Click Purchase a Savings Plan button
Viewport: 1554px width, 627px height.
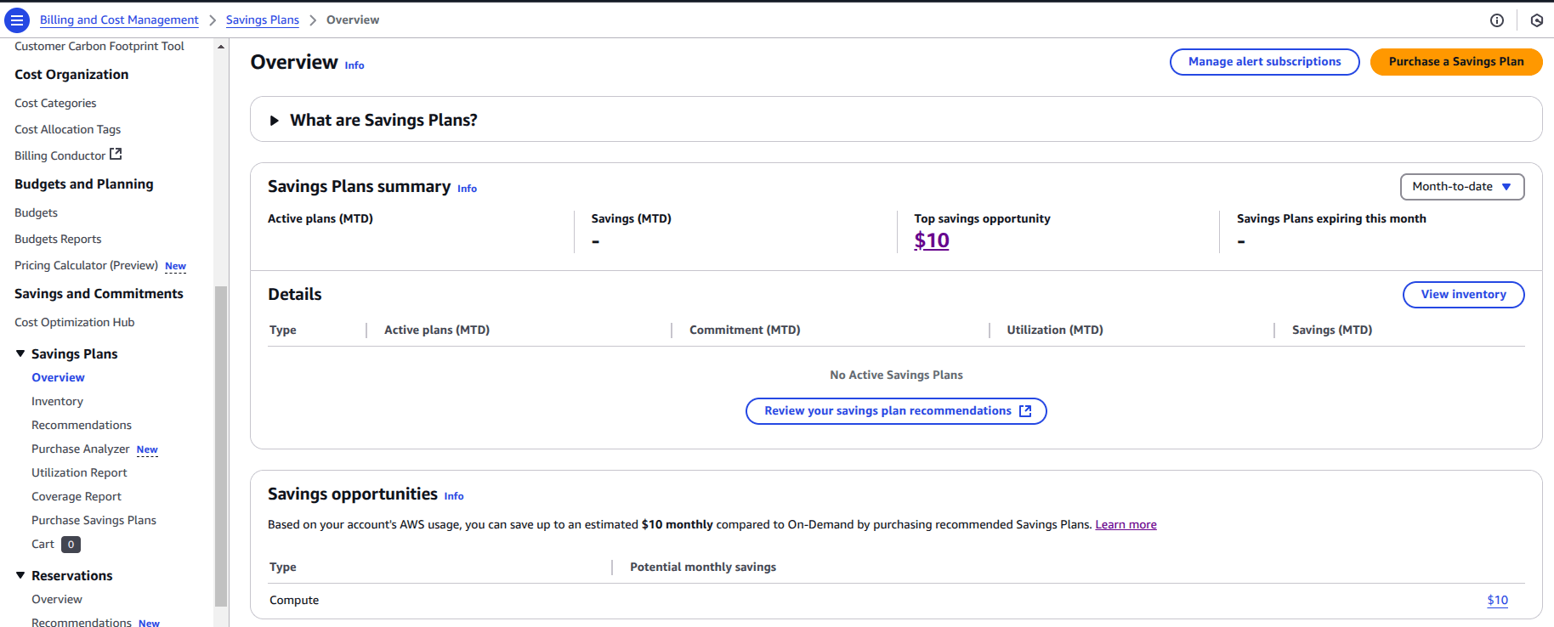click(x=1456, y=62)
